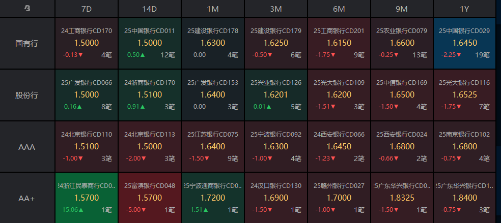This screenshot has width=501, height=223.
Task: Select the 7D tenor column header
Action: pos(87,9)
